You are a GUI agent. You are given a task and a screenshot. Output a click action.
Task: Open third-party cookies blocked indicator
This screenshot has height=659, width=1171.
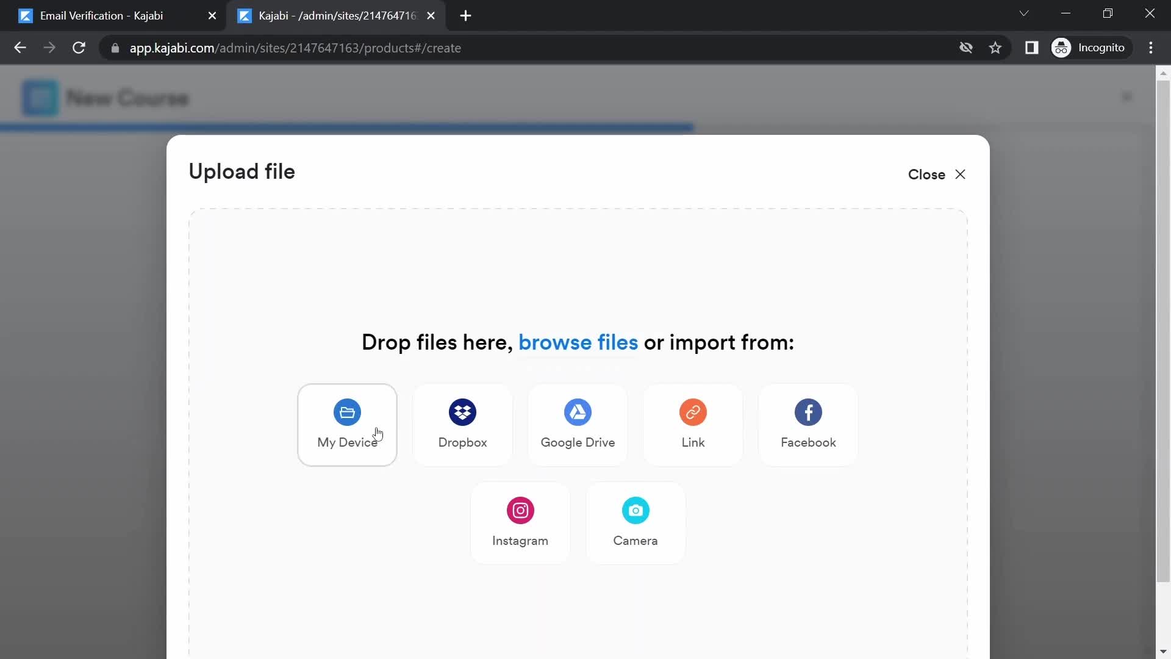966,48
